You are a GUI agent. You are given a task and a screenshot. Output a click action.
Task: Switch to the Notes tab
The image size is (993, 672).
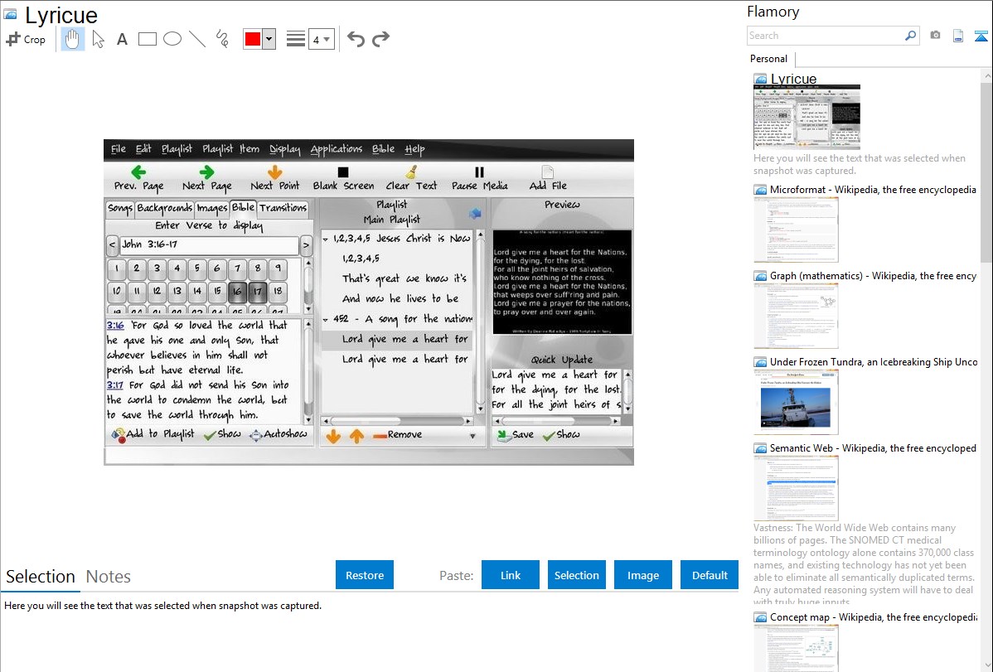[109, 577]
